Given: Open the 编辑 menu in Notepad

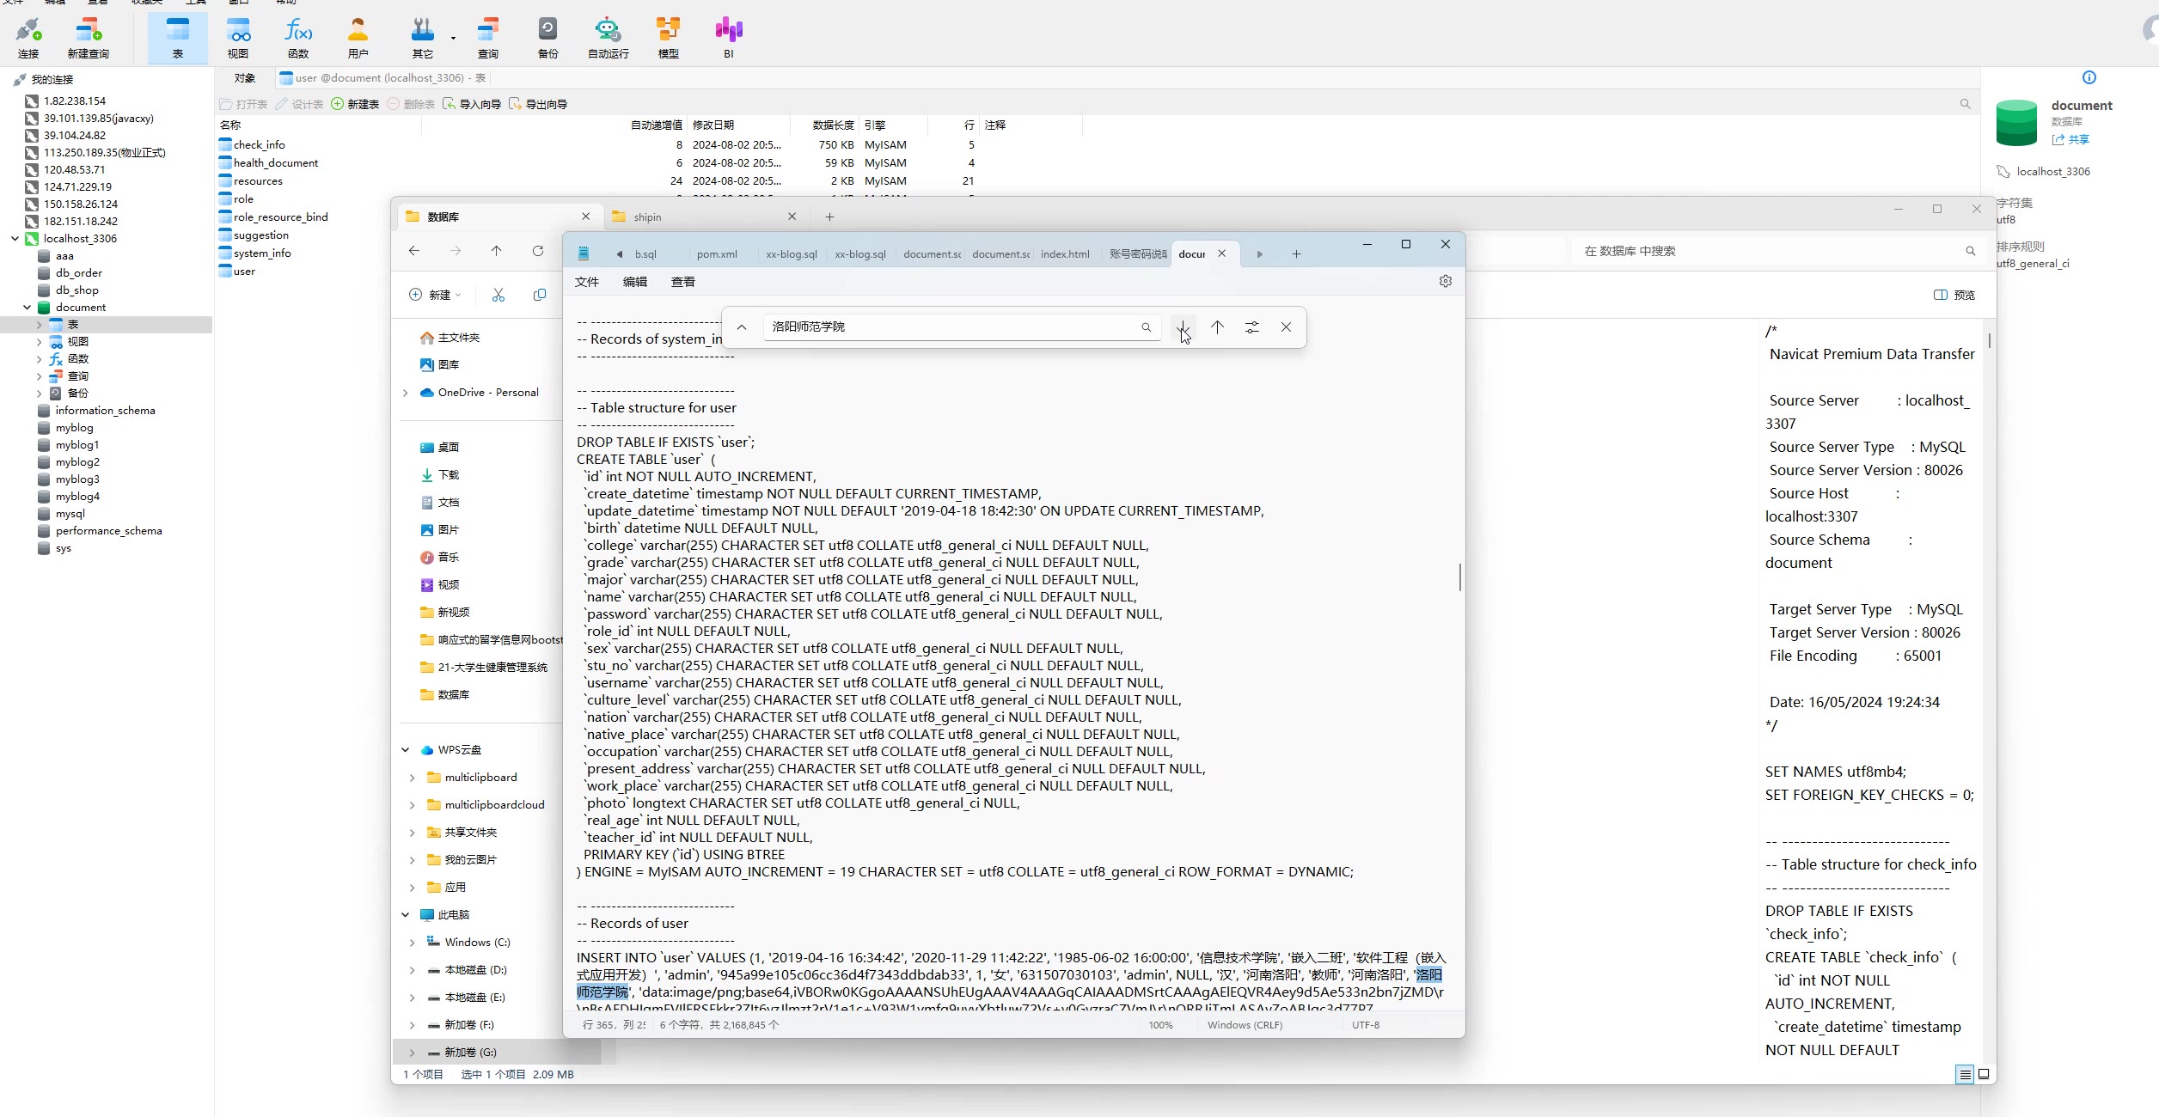Looking at the screenshot, I should (x=635, y=282).
